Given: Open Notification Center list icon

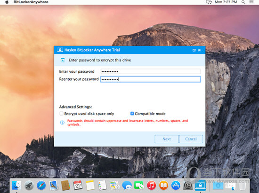Looking at the screenshot, I should click(x=251, y=2).
